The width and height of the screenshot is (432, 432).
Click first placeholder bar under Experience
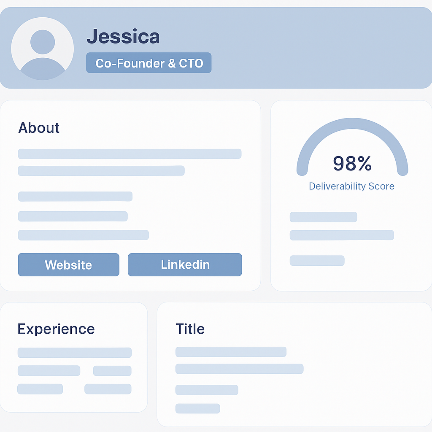tap(75, 353)
